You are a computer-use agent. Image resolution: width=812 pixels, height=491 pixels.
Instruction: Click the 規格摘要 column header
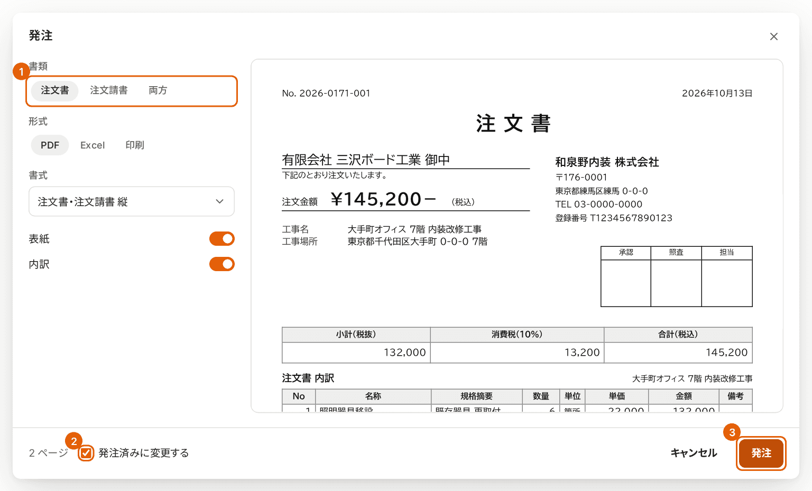pyautogui.click(x=477, y=396)
